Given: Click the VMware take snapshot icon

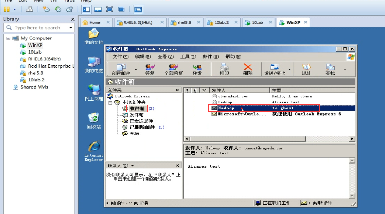Looking at the screenshot, I should point(46,9).
